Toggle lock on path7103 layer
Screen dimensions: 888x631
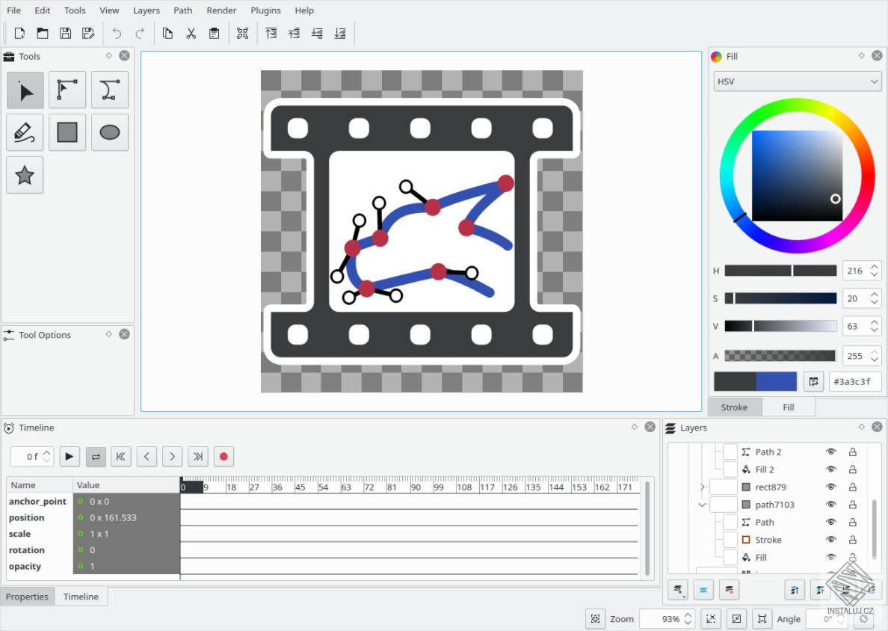852,505
